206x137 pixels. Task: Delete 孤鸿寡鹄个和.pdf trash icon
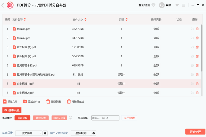click(x=197, y=65)
